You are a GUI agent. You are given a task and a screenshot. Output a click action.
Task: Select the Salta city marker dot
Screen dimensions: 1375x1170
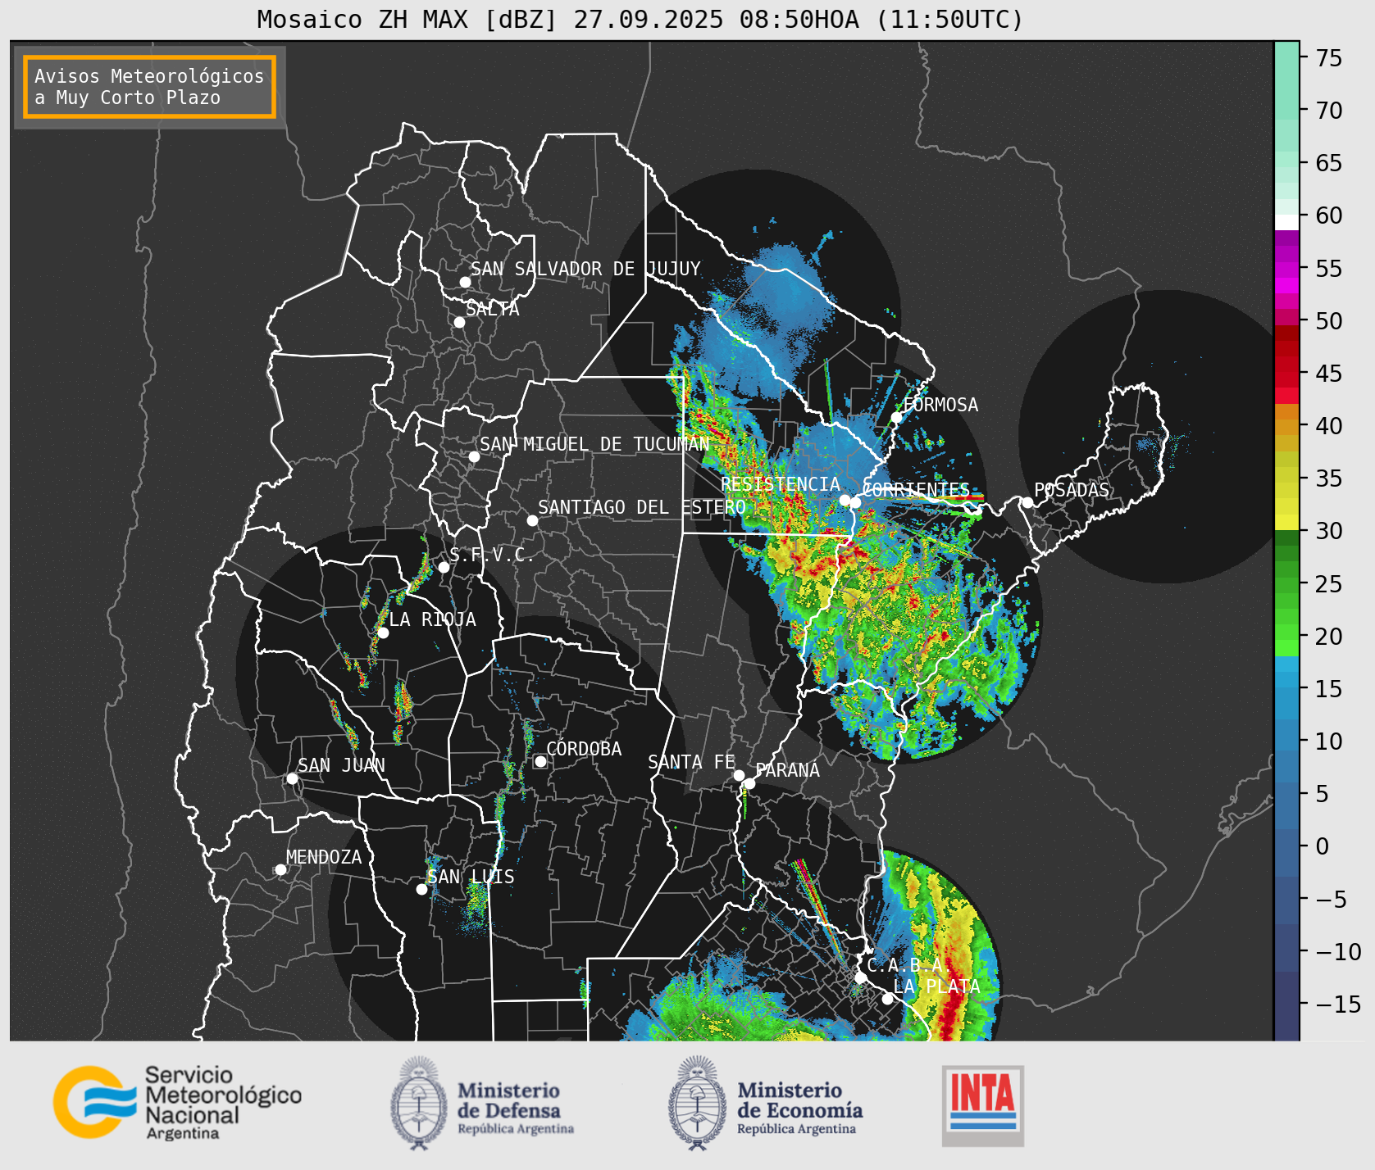coord(460,322)
